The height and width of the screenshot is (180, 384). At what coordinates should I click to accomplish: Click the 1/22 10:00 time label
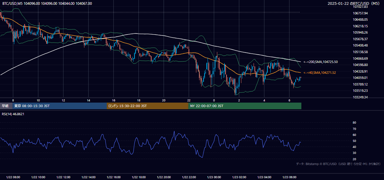38,177
